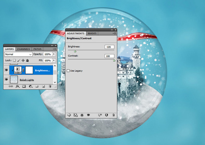205x145 pixels.
Task: Open the Fill slider flyout arrow
Action: click(54, 60)
